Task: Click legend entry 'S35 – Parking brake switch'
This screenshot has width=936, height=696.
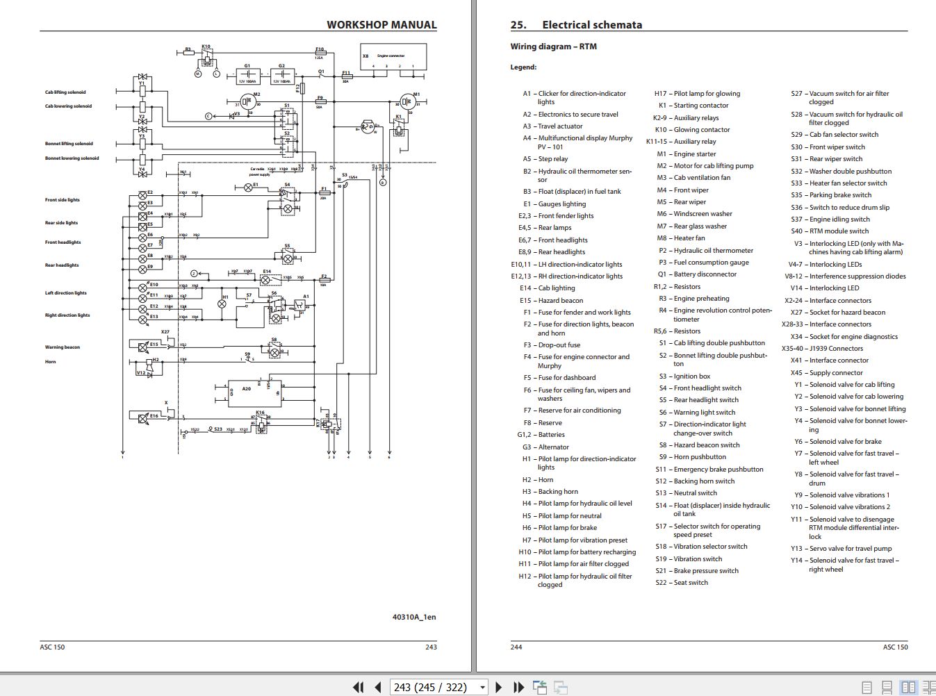Action: tap(831, 195)
